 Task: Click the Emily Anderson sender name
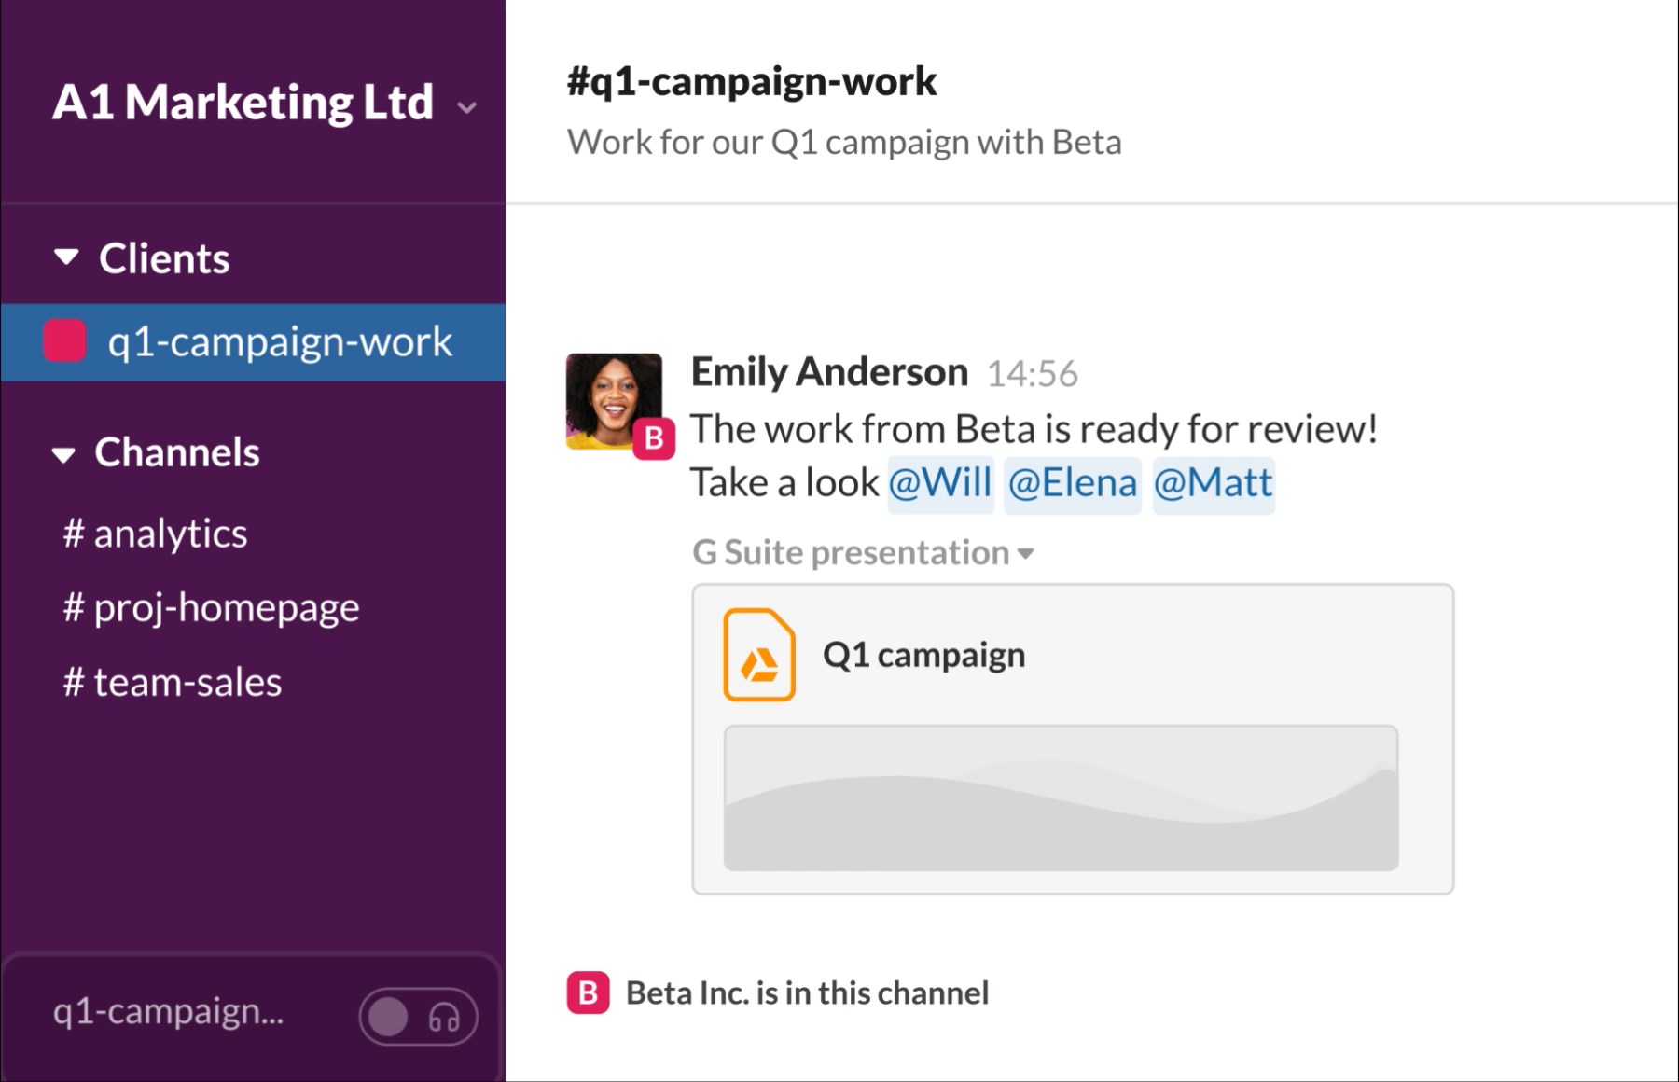click(829, 371)
